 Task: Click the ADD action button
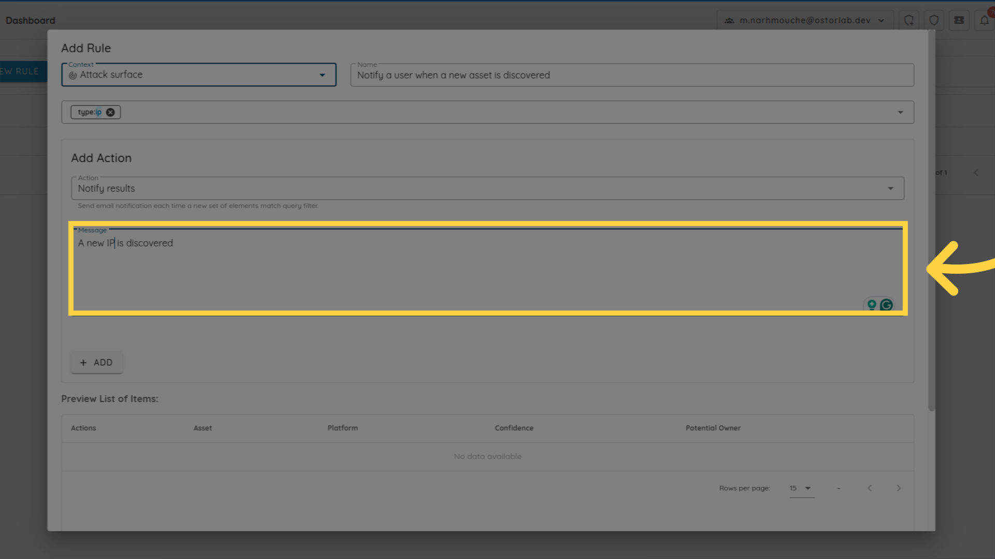click(x=96, y=362)
